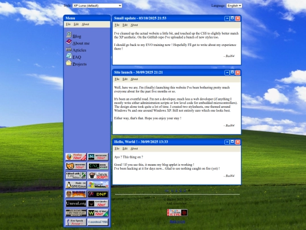The height and width of the screenshot is (230, 306).
Task: Go to pagination page 2
Action: point(181,190)
